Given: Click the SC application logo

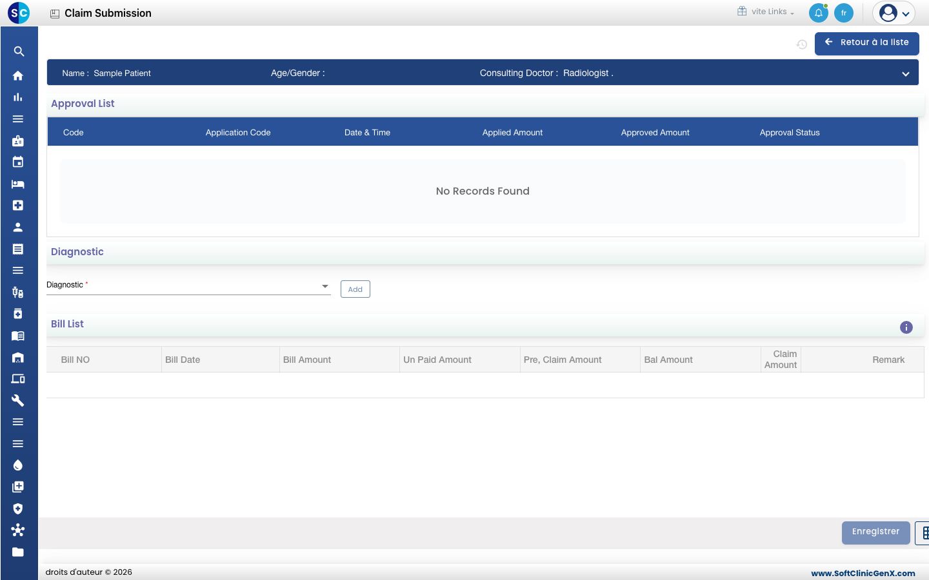Looking at the screenshot, I should [19, 13].
